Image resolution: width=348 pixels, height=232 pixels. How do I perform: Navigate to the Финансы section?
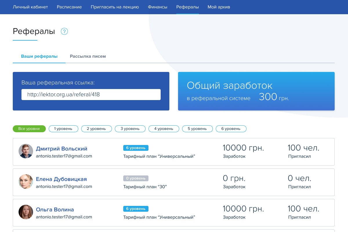(157, 7)
